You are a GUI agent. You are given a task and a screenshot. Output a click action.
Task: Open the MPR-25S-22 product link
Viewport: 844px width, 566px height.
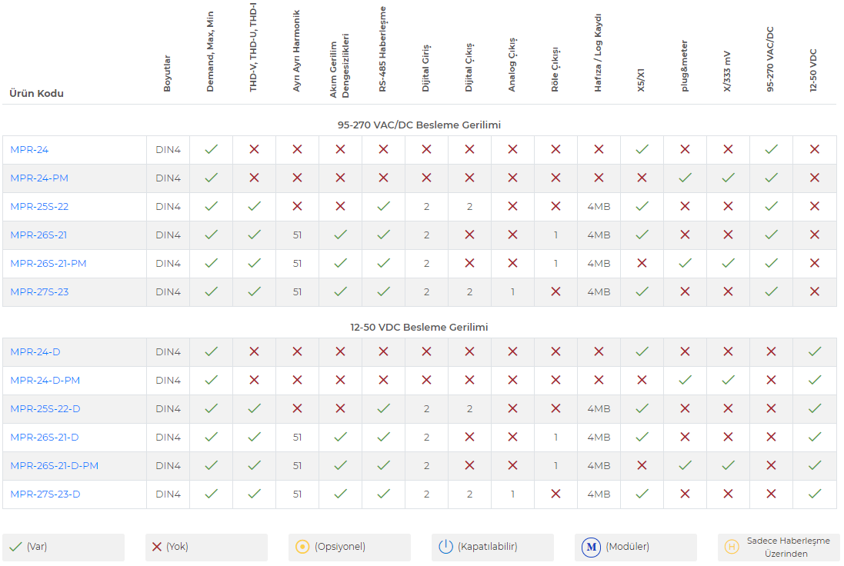39,206
